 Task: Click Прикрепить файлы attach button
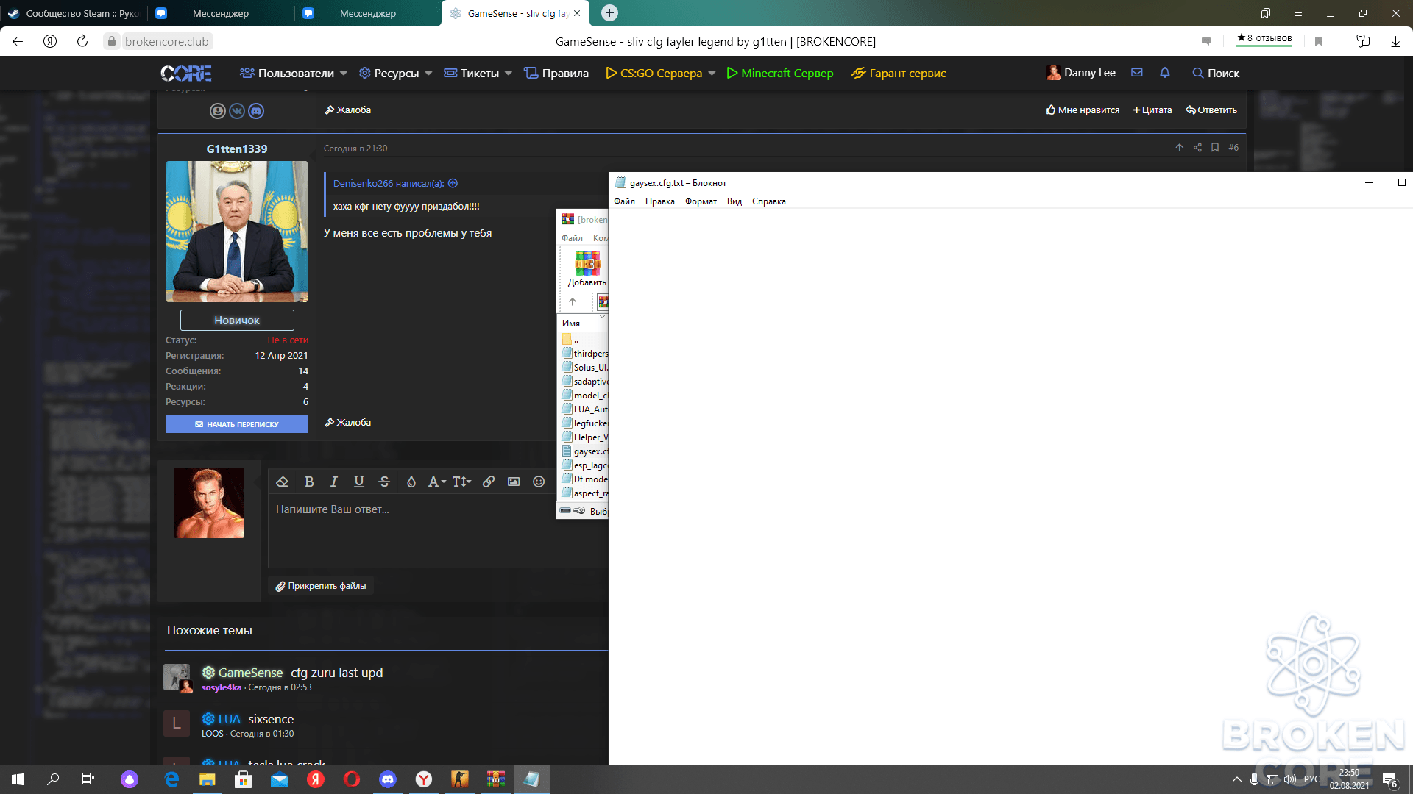point(321,586)
